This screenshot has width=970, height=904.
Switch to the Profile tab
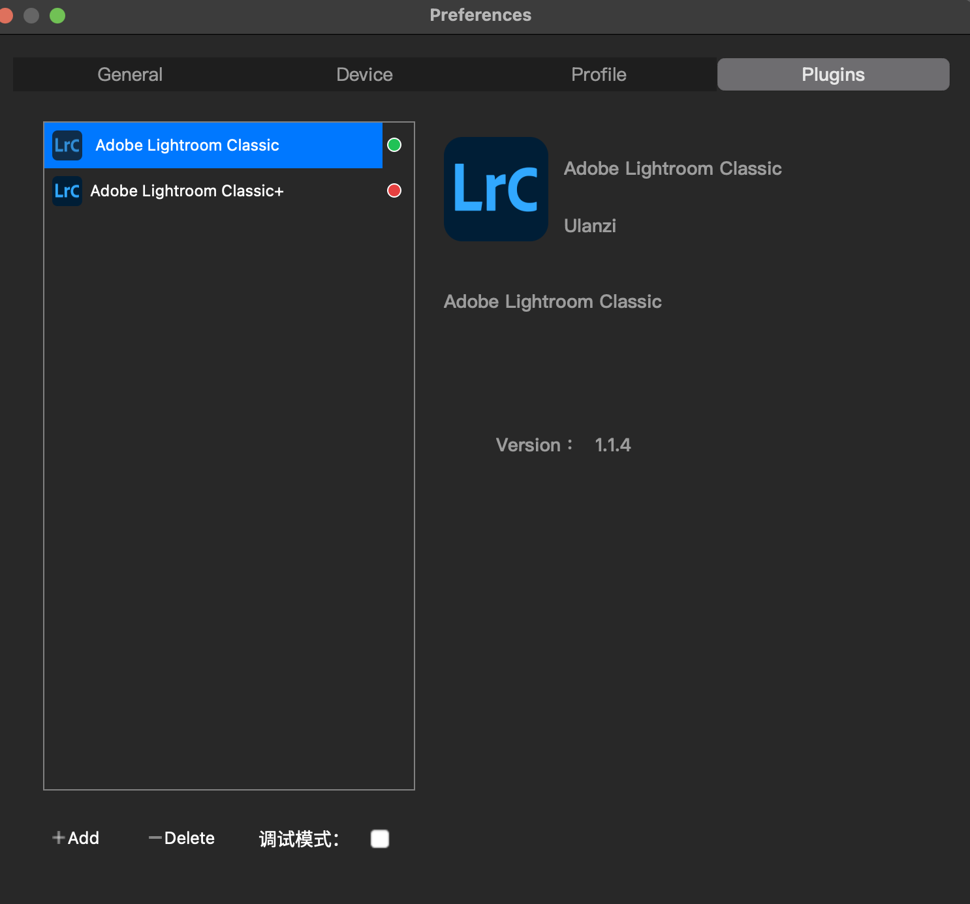pos(599,74)
